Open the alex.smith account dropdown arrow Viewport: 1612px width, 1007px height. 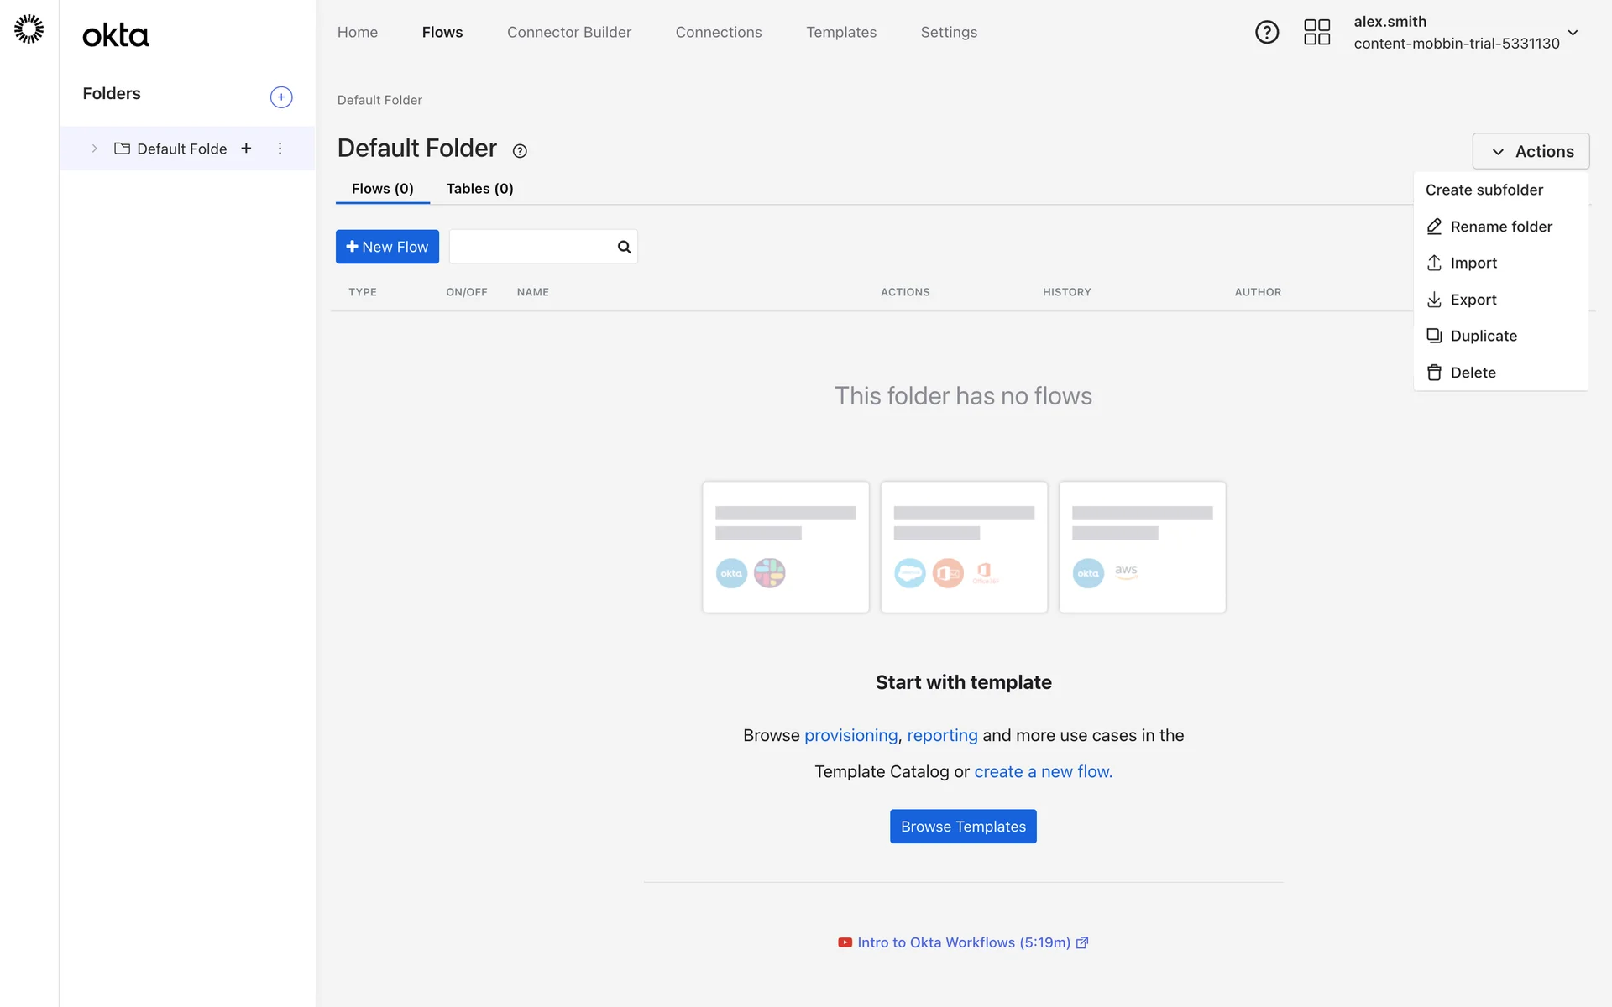(x=1573, y=34)
